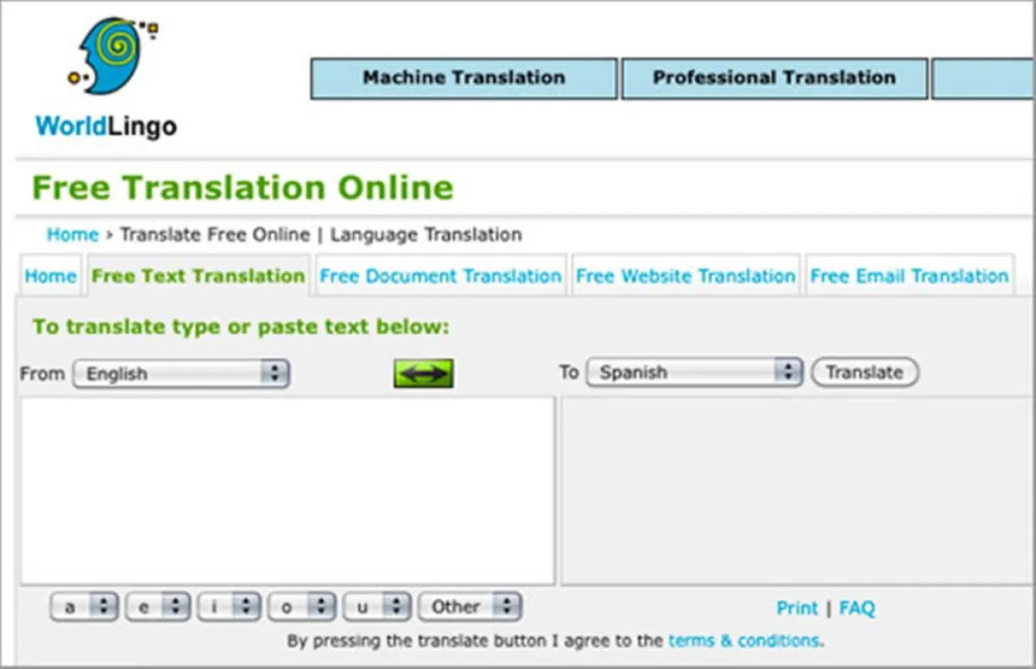Expand the 'a' accent character dropdown

[x=84, y=607]
